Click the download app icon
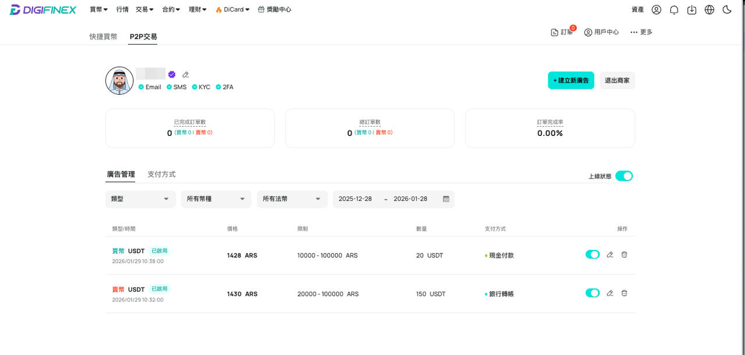Screen dimensions: 745x355 [691, 10]
